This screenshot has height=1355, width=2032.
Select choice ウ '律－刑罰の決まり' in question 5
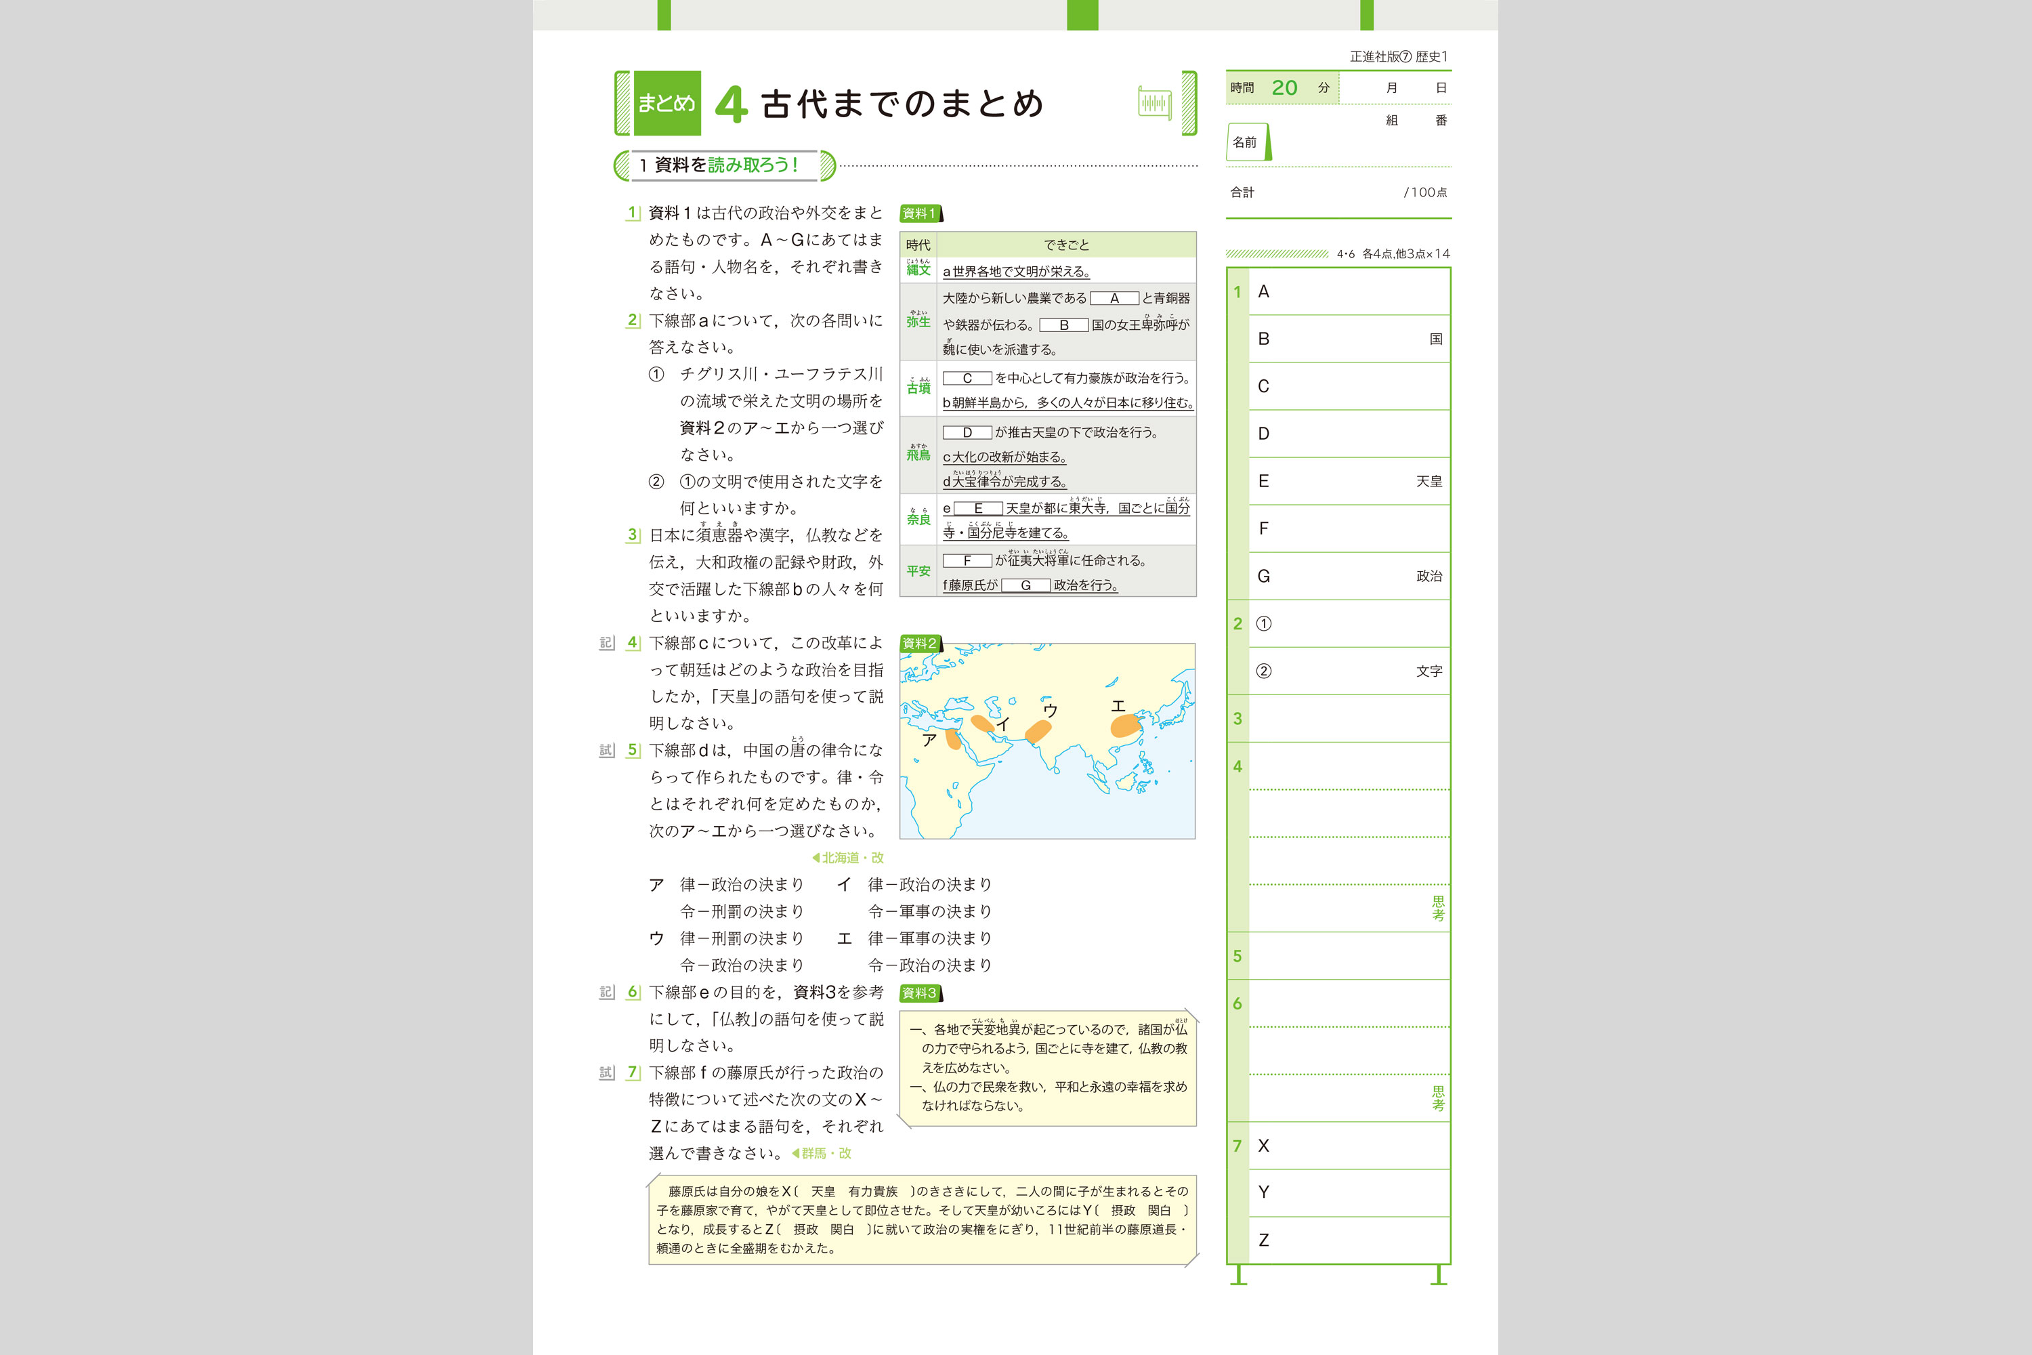click(741, 938)
